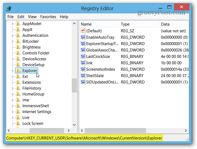197x149 pixels.
Task: Click the tree pane scroll right arrow
Action: (x=68, y=131)
